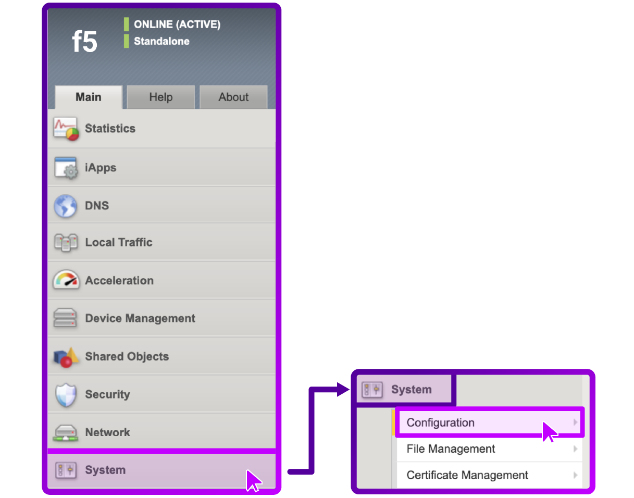Screen dimensions: 634x498
Task: Open the DNS menu label
Action: [97, 206]
